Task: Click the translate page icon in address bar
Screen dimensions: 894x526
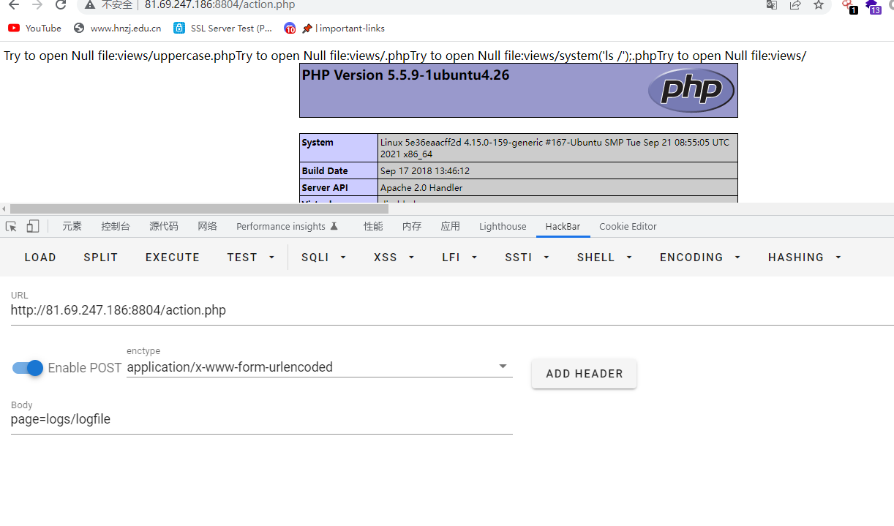Action: click(x=771, y=5)
